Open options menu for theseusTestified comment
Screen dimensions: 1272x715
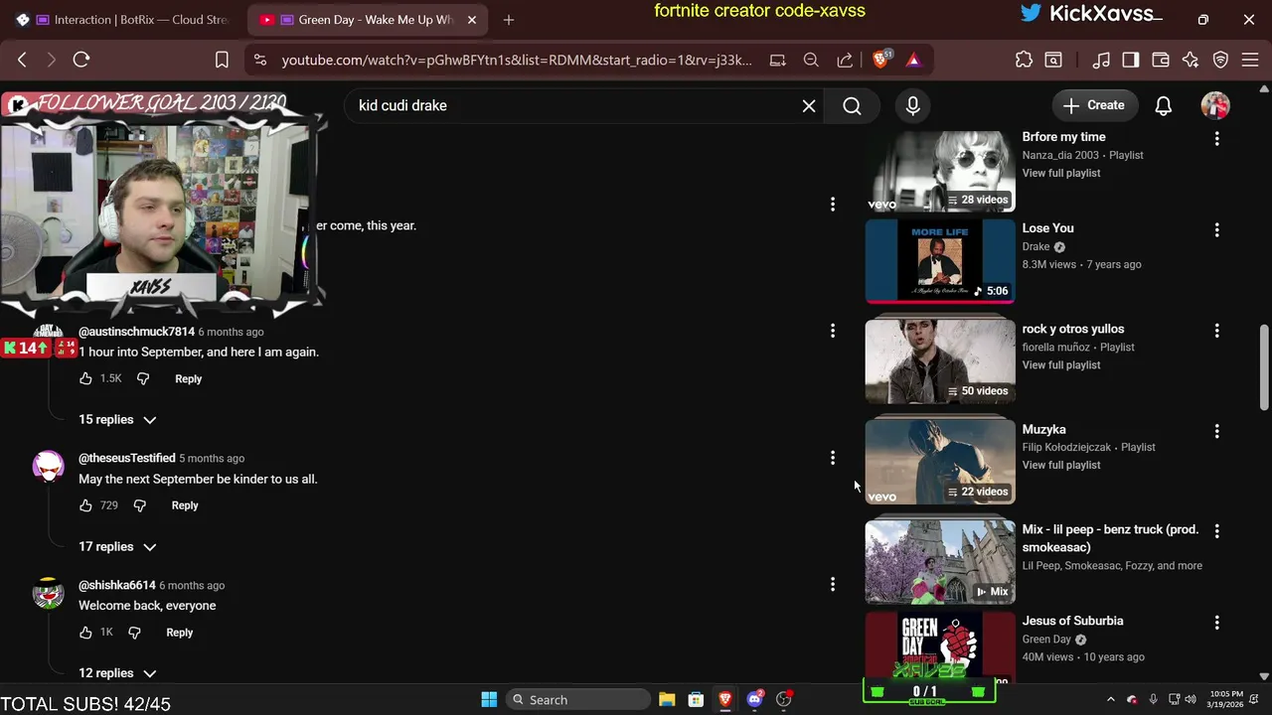click(x=833, y=458)
